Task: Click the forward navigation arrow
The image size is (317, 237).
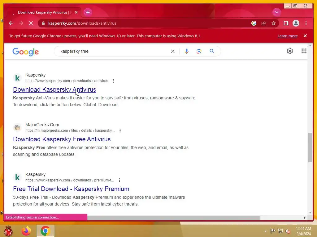Action: tap(21, 23)
